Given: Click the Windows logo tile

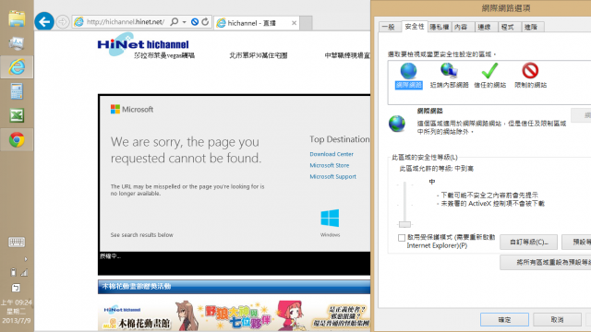Looking at the screenshot, I should 330,218.
